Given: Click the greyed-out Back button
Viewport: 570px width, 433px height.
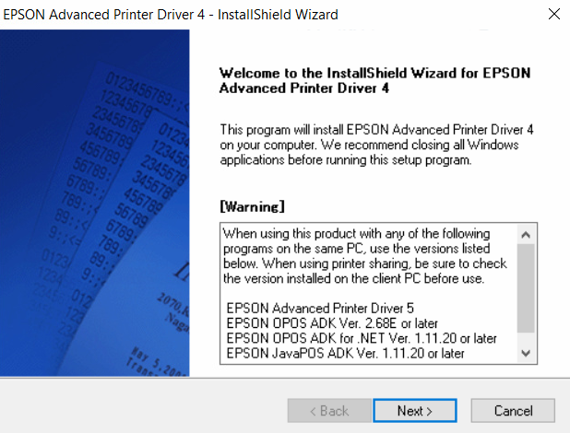Looking at the screenshot, I should (x=328, y=411).
